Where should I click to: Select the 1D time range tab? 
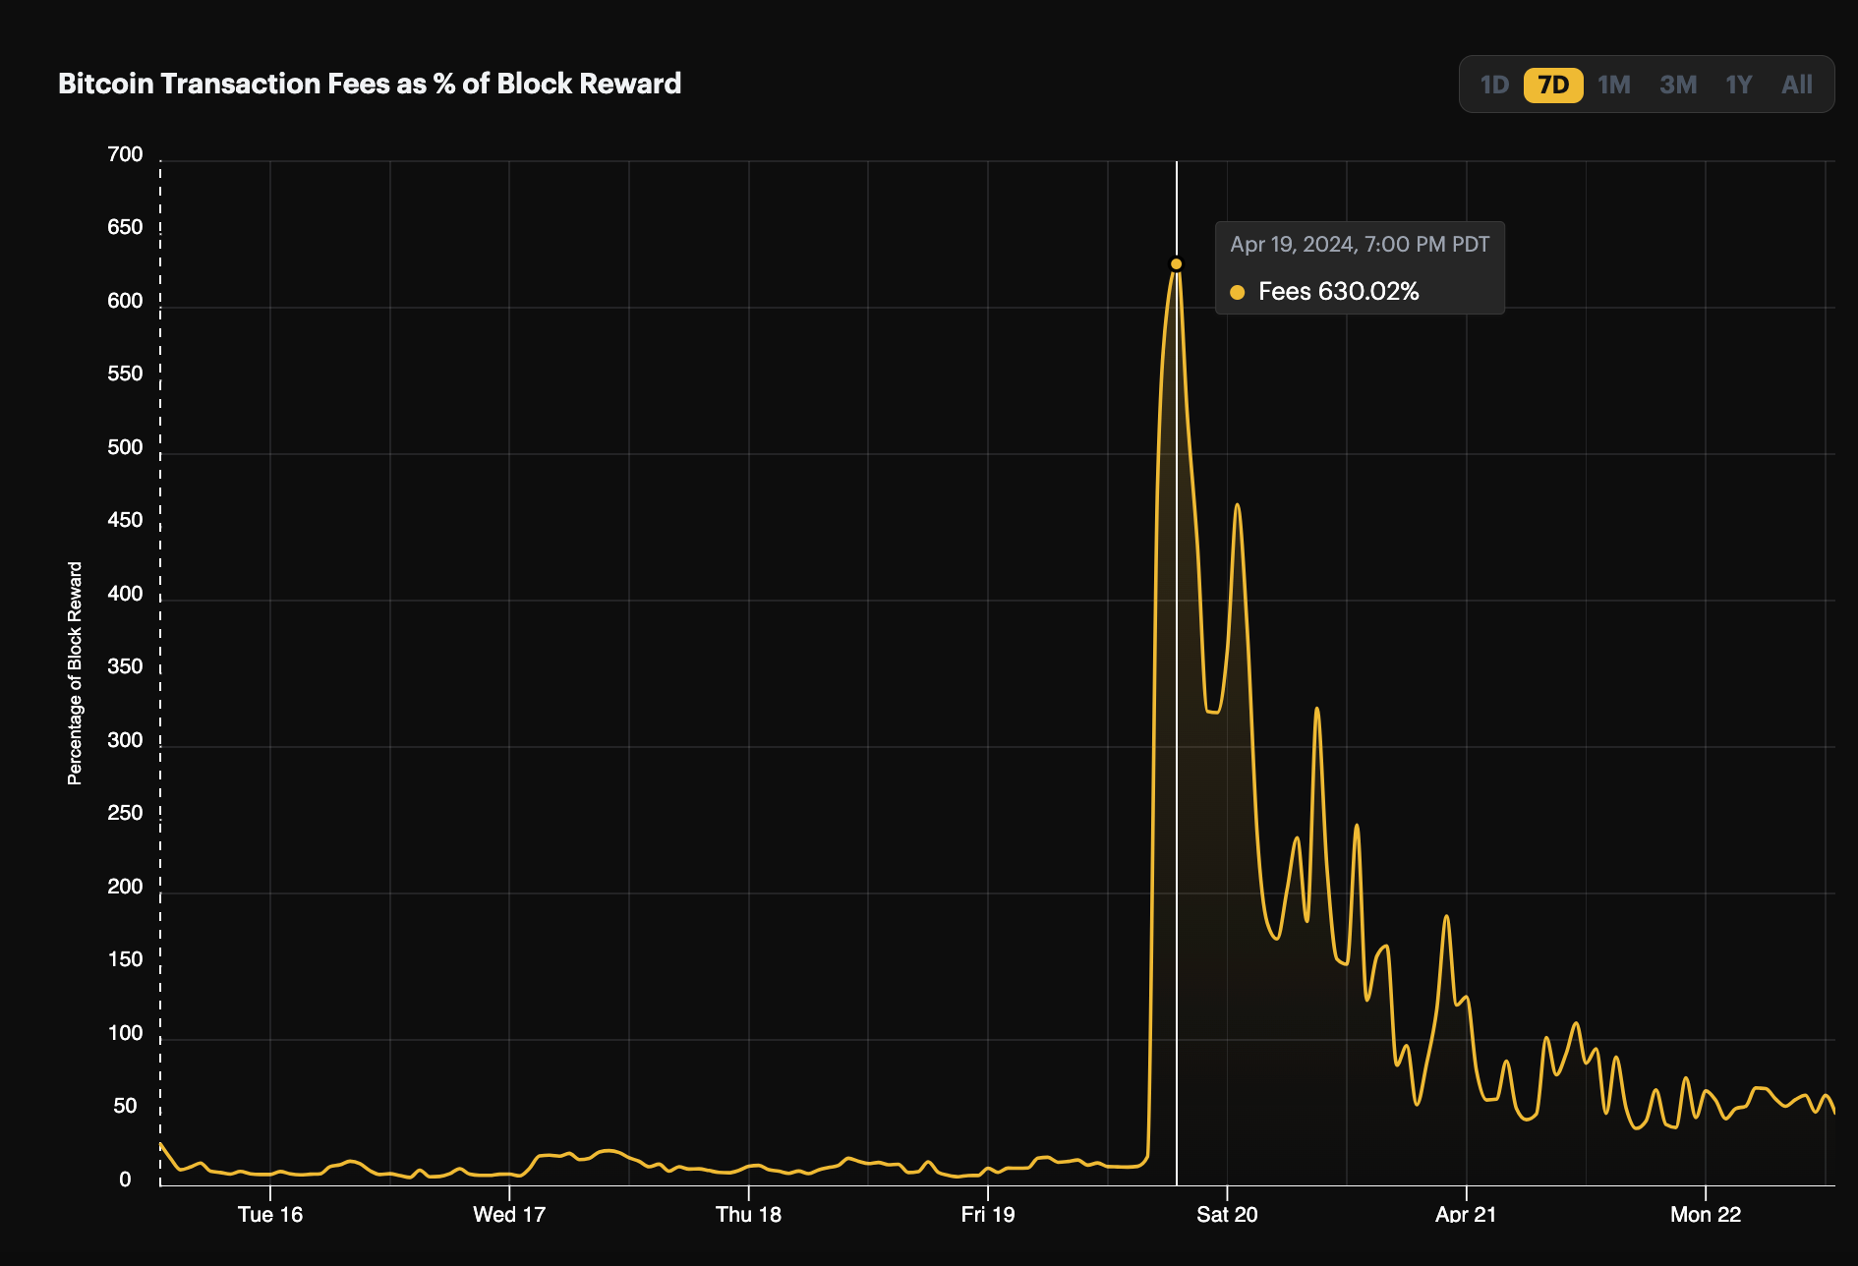pyautogui.click(x=1494, y=85)
